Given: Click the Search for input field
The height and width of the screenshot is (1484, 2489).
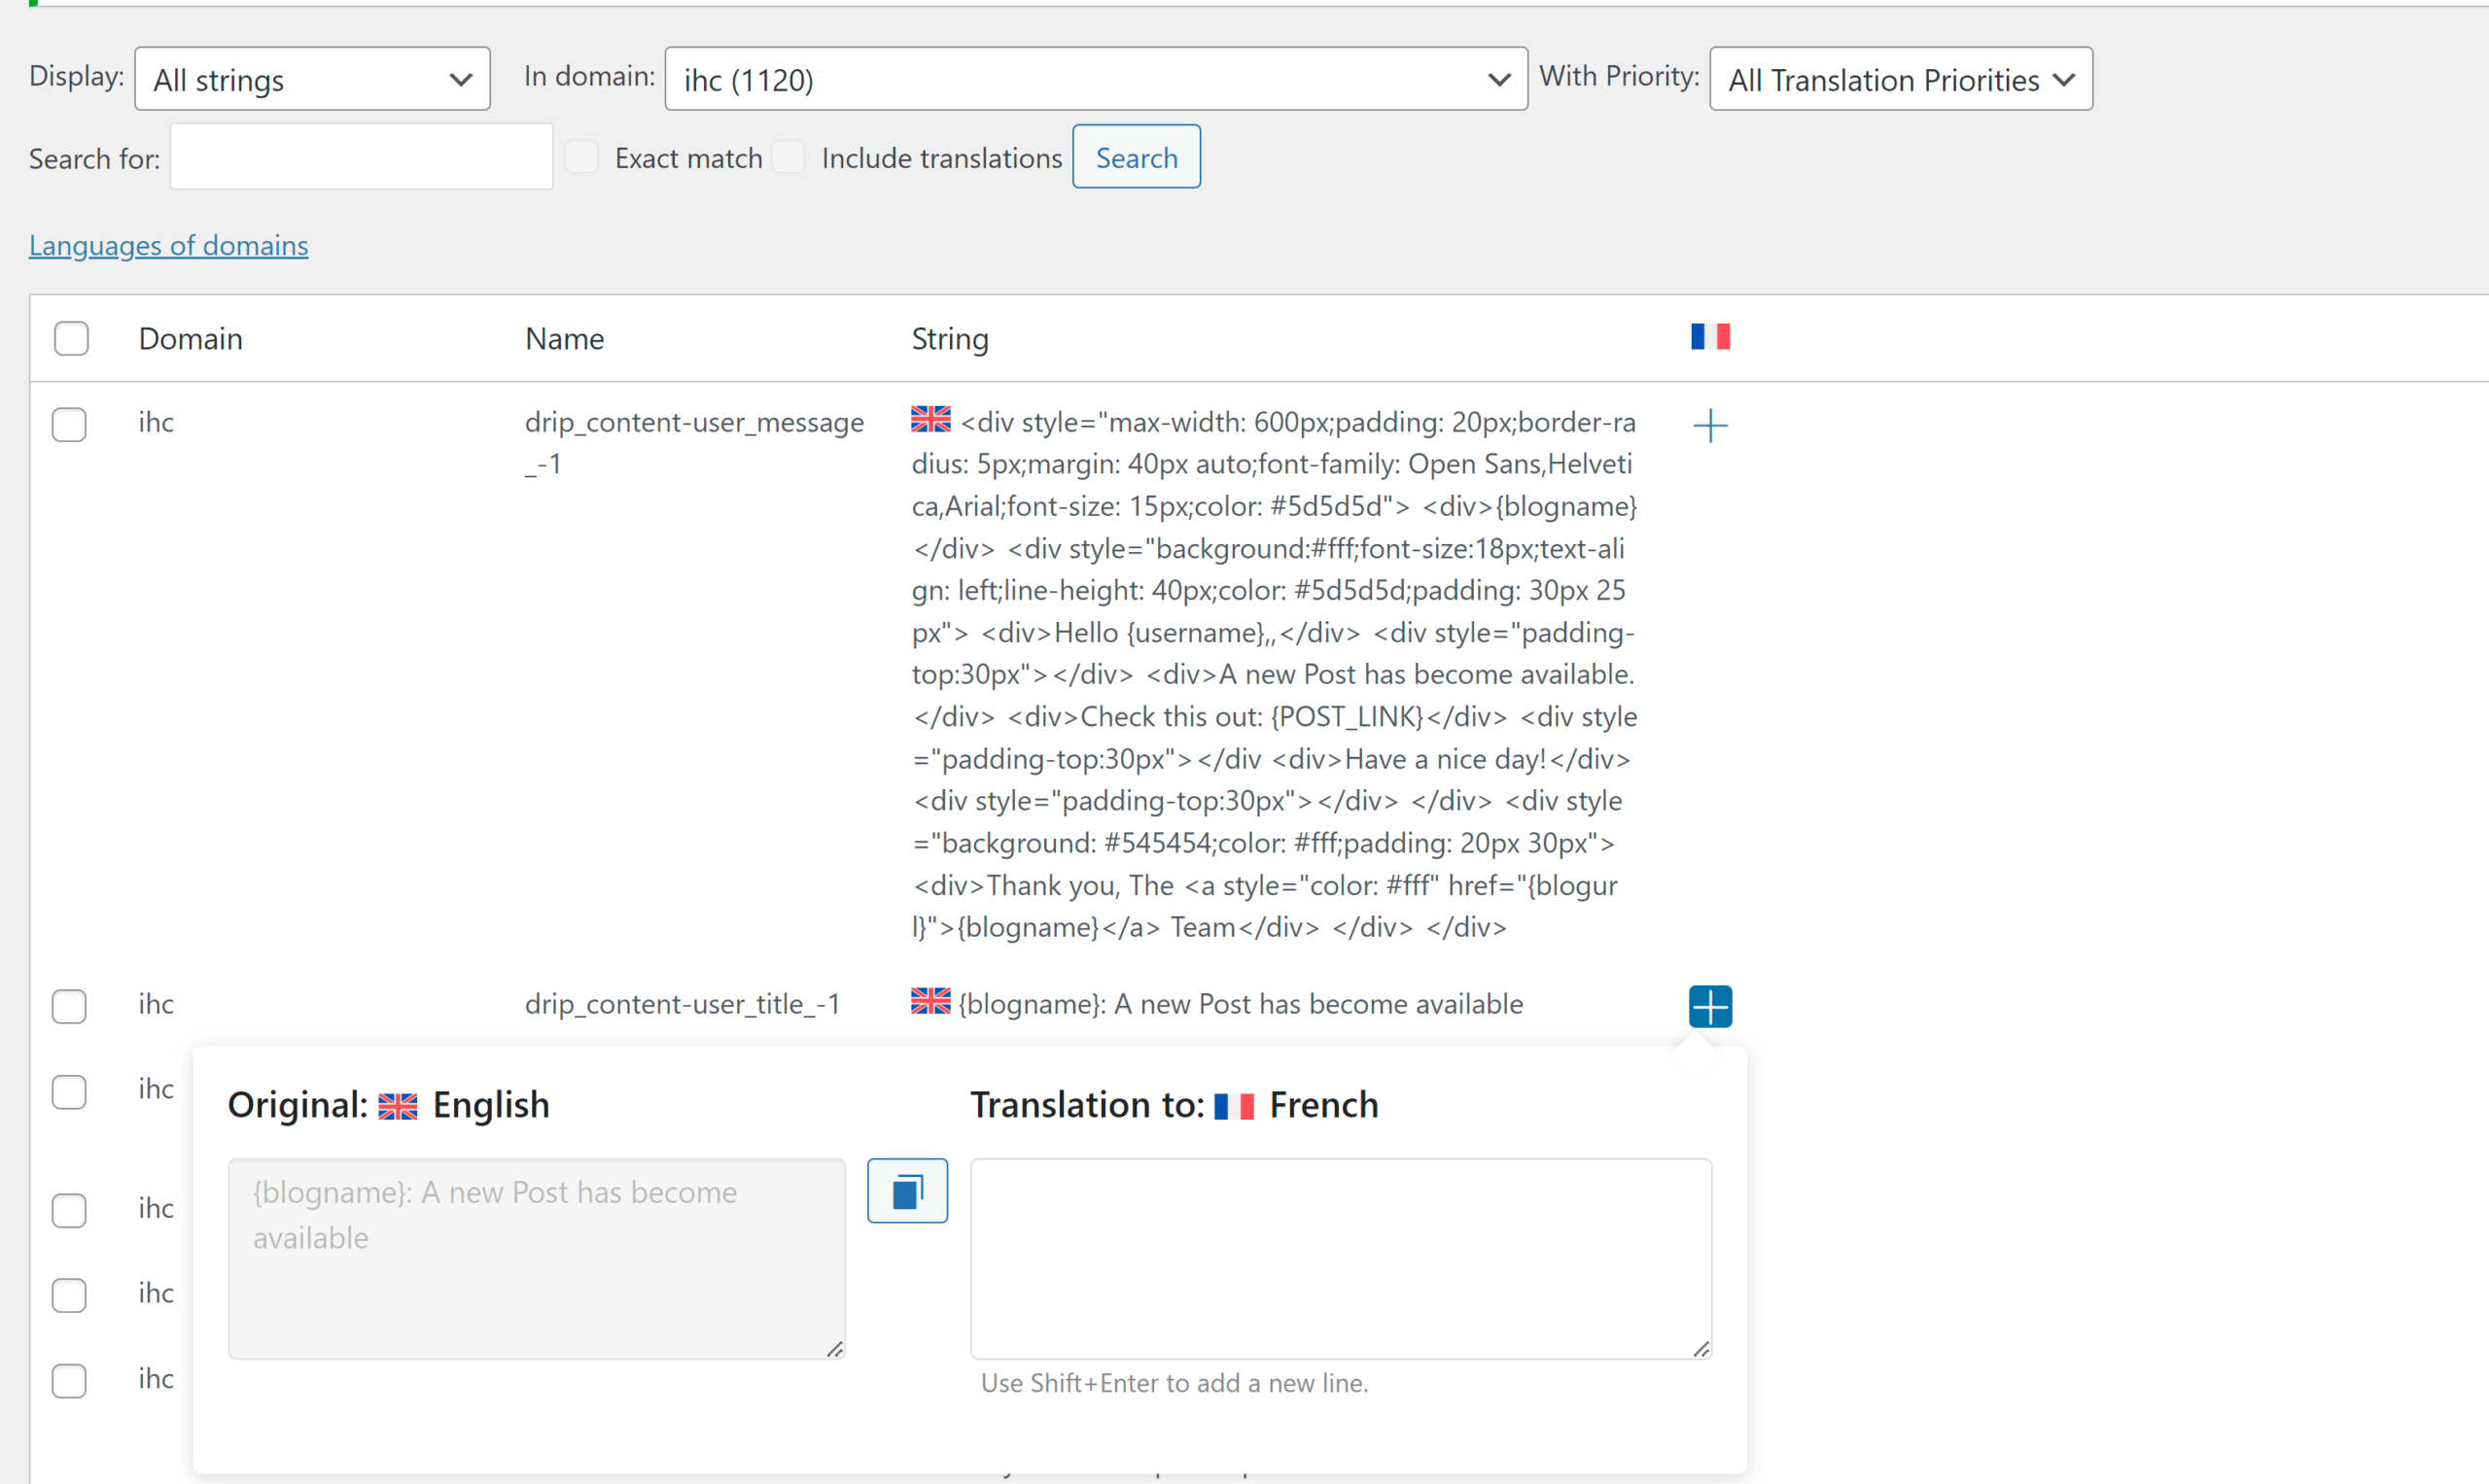Looking at the screenshot, I should coord(361,157).
